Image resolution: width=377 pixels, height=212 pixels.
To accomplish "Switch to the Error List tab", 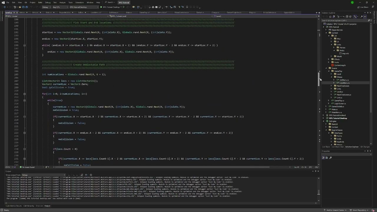I will click(39, 206).
